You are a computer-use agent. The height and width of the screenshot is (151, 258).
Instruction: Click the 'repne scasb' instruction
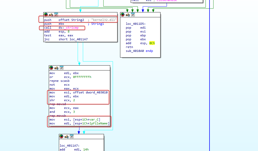pyautogui.click(x=59, y=81)
